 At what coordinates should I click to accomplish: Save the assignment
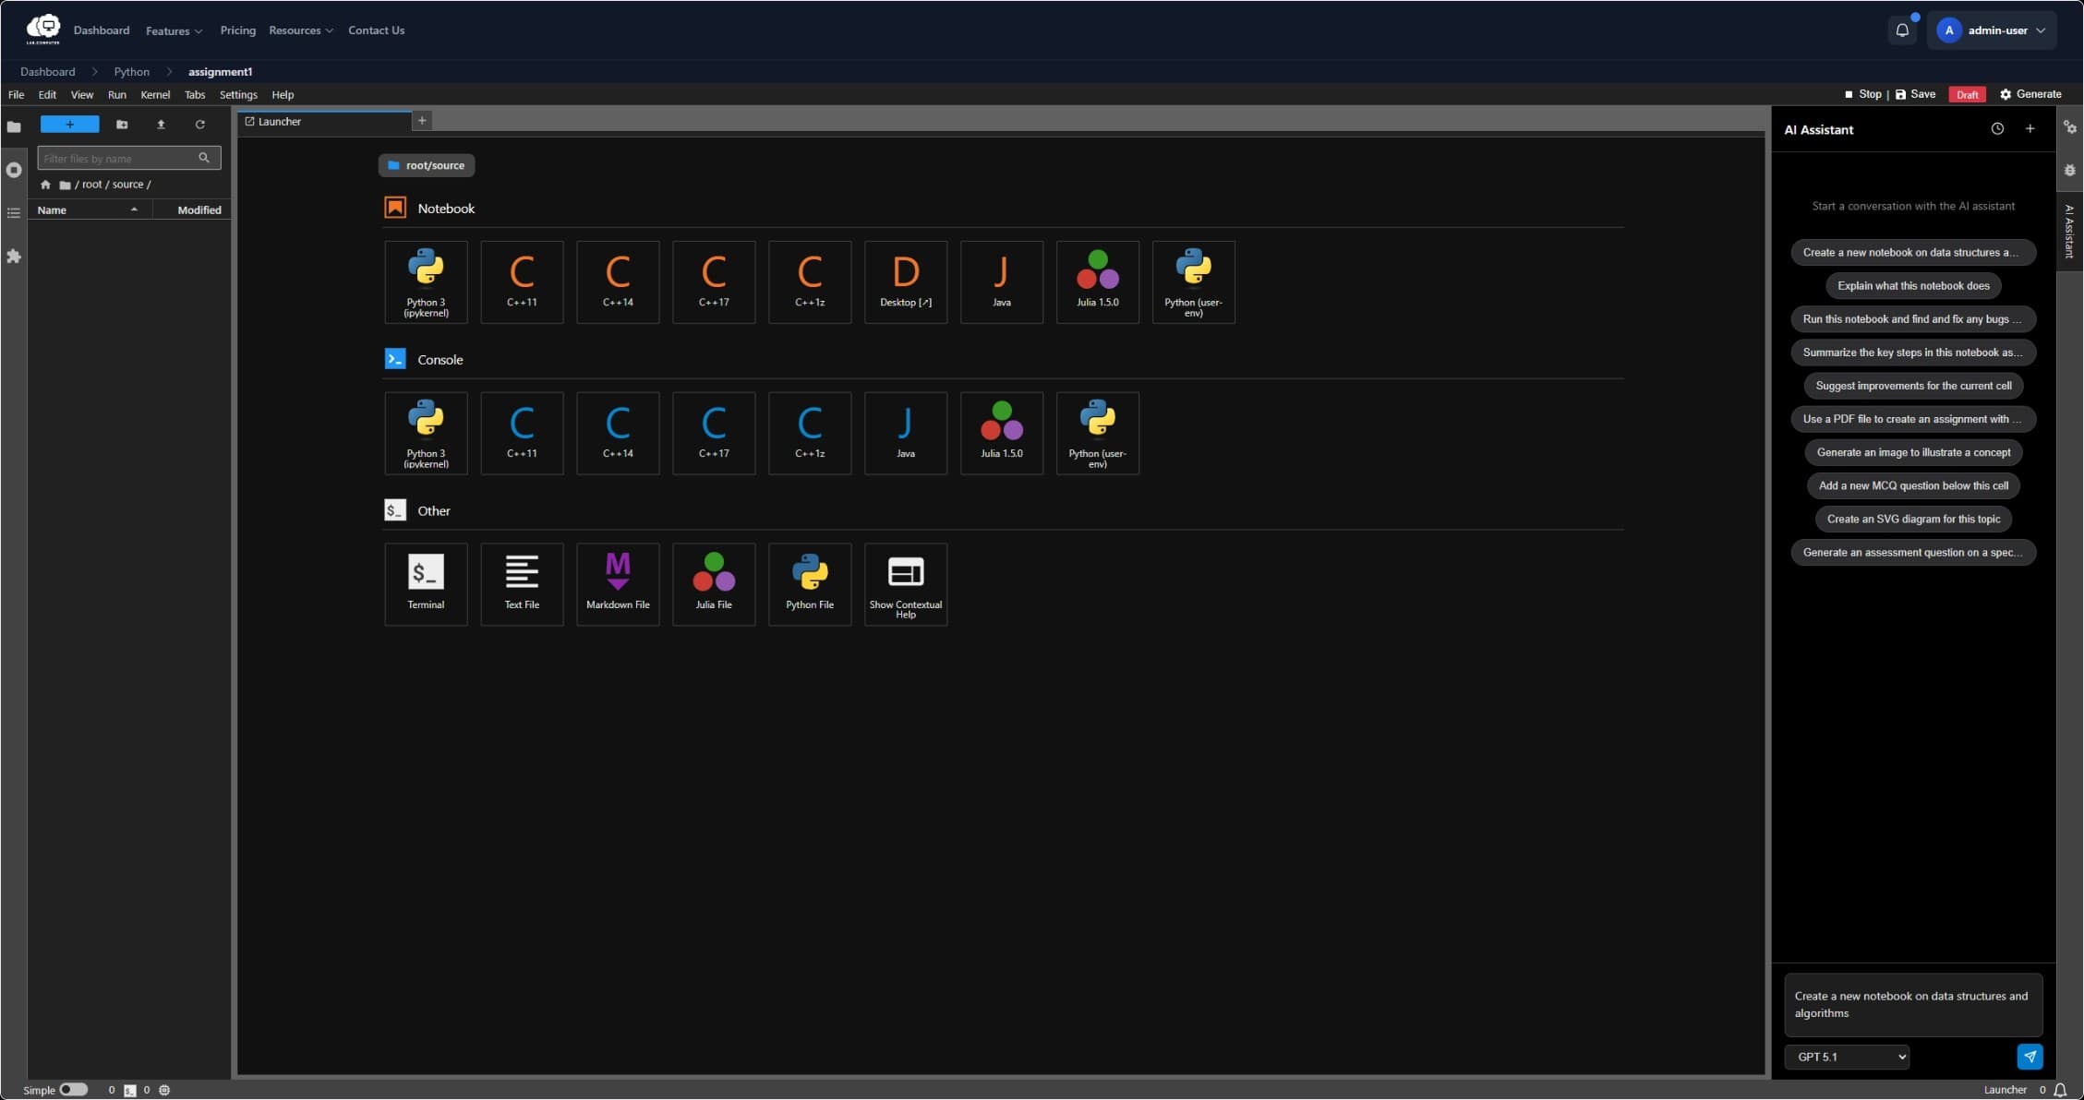click(1916, 94)
